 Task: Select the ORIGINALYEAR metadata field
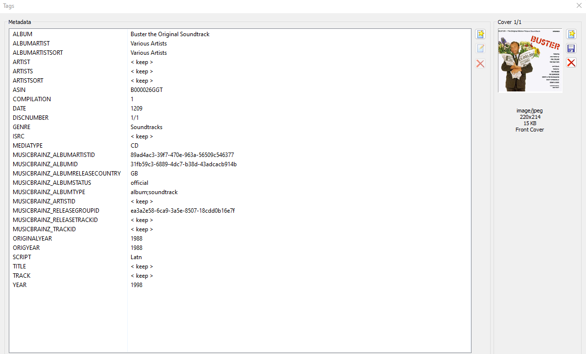click(x=68, y=238)
